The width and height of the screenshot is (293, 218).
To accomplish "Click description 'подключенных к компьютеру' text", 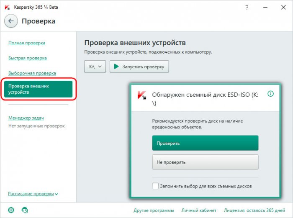I will 180,52.
